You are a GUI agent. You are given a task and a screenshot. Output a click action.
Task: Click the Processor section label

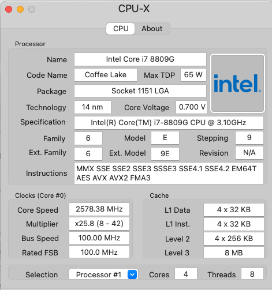tap(30, 44)
